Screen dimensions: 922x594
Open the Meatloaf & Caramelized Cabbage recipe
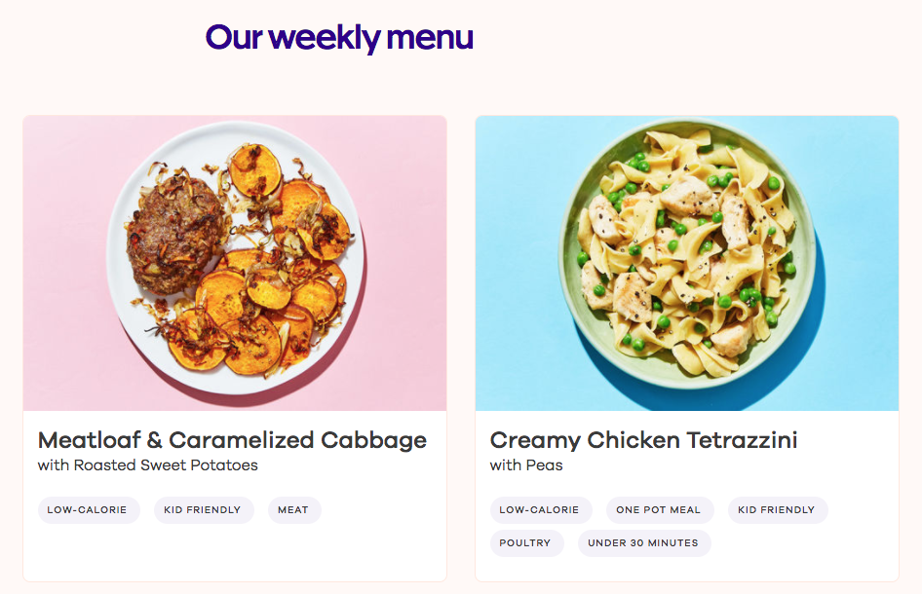(x=231, y=439)
